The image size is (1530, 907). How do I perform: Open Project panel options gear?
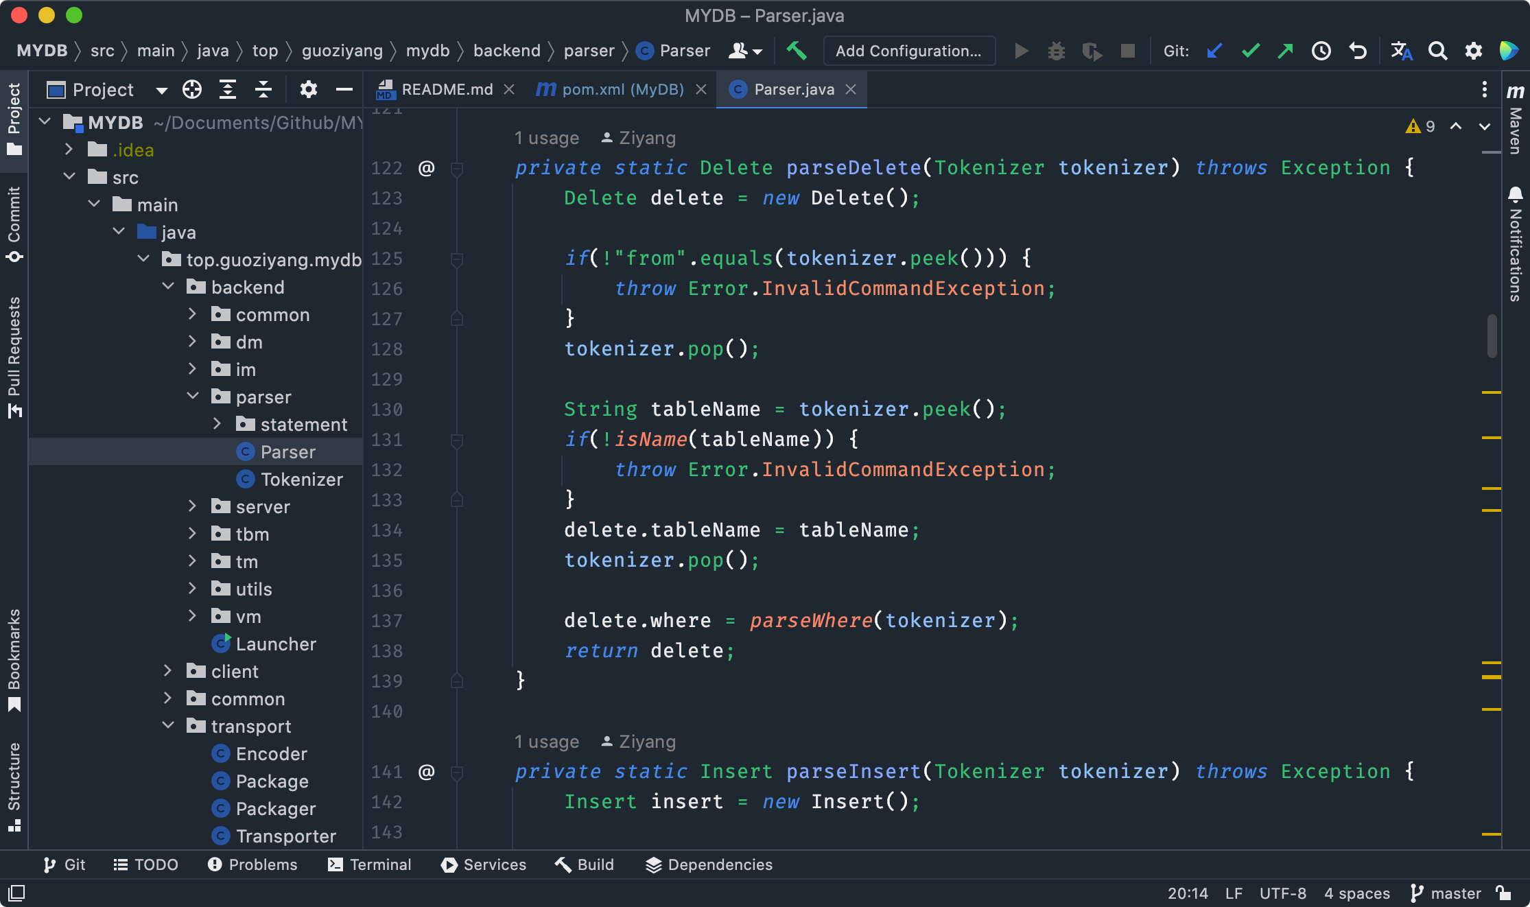(309, 89)
